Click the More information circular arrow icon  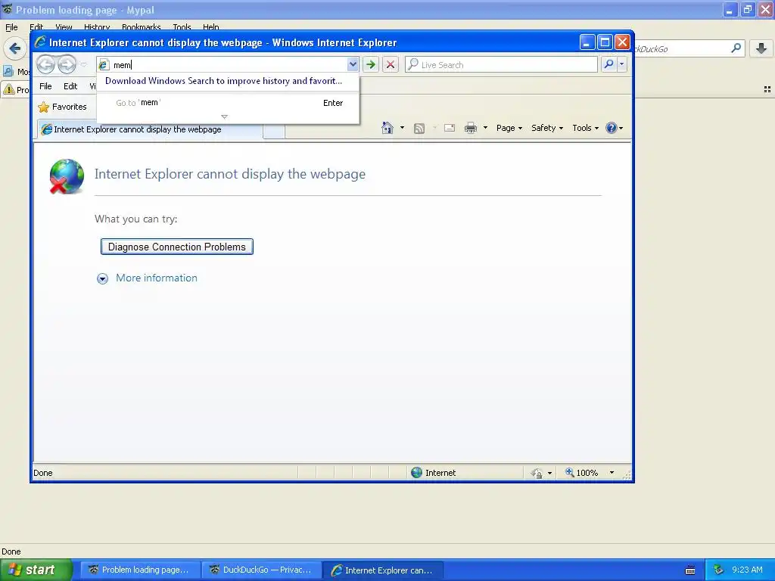[x=102, y=278]
